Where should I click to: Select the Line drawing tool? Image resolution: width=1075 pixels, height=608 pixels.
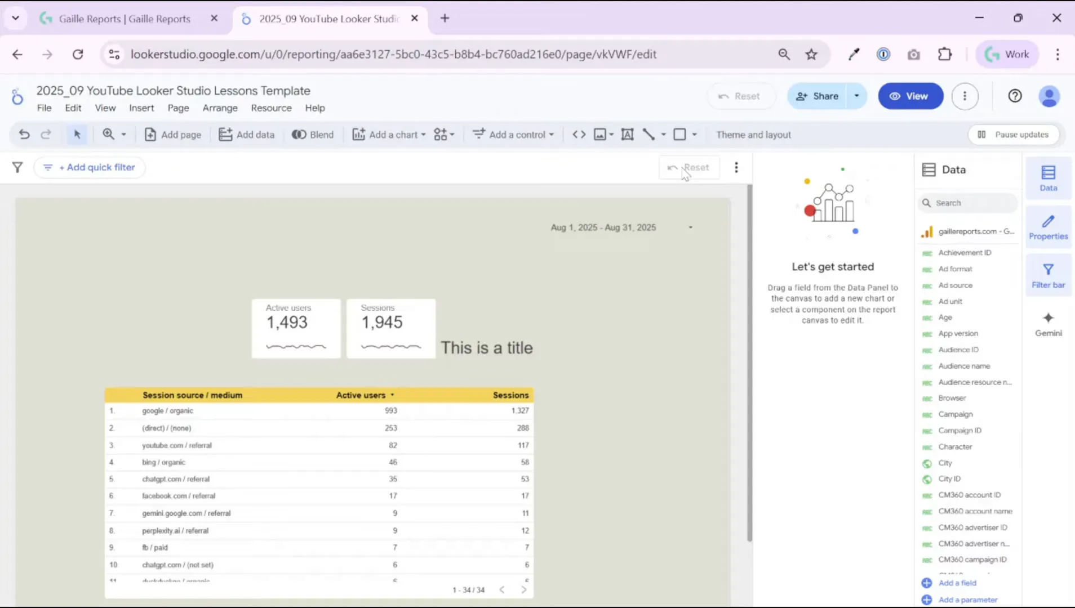[649, 134]
